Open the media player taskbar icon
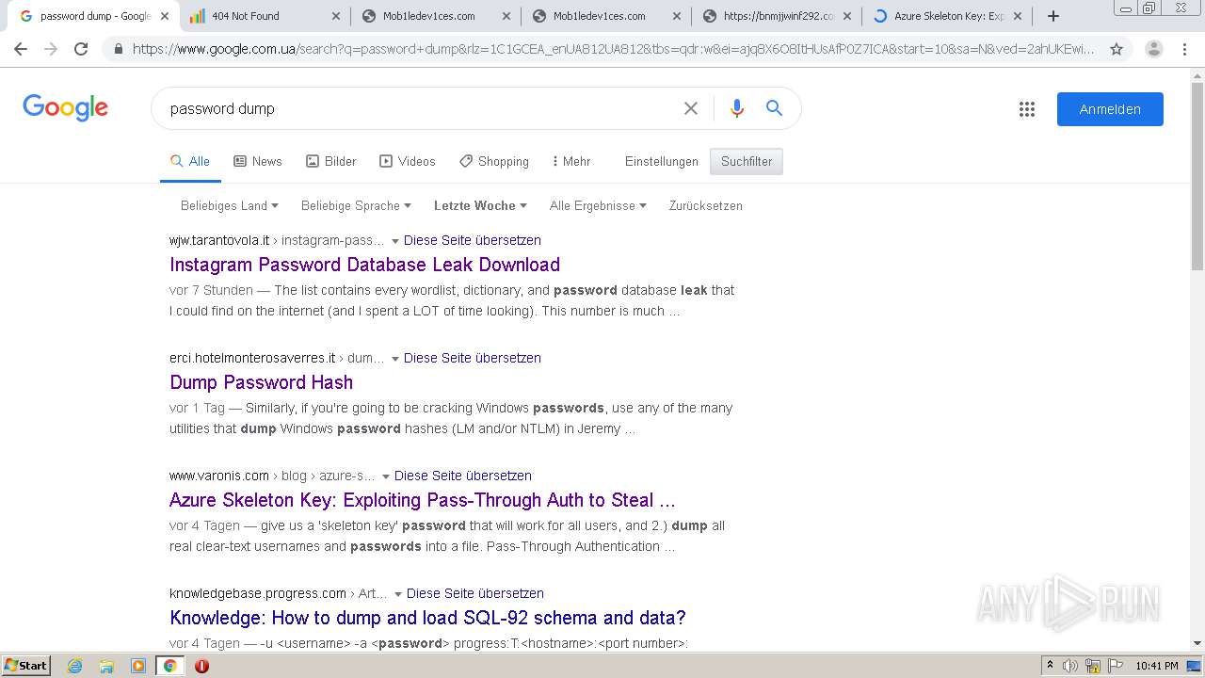This screenshot has width=1205, height=678. (138, 666)
